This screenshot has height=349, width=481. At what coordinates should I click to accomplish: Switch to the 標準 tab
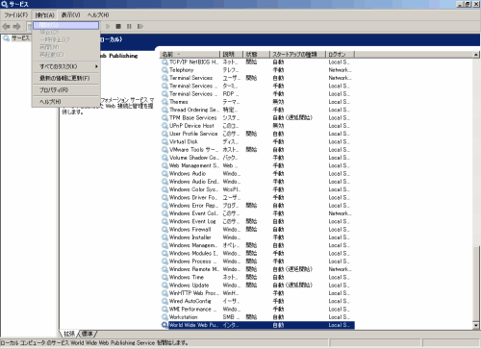click(88, 334)
